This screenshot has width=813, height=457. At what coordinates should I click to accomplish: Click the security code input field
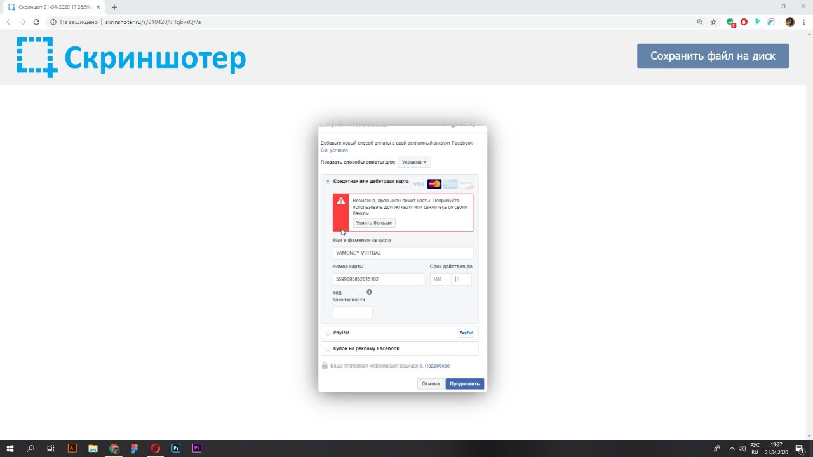353,312
